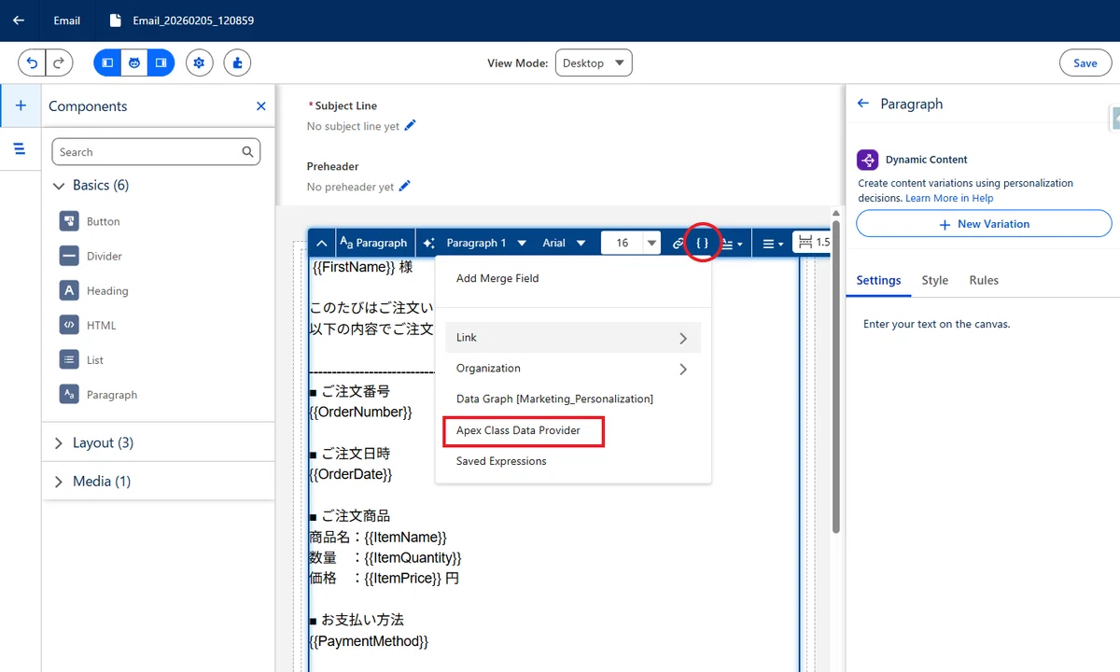Edit the preheader pencil
The height and width of the screenshot is (672, 1120).
404,186
